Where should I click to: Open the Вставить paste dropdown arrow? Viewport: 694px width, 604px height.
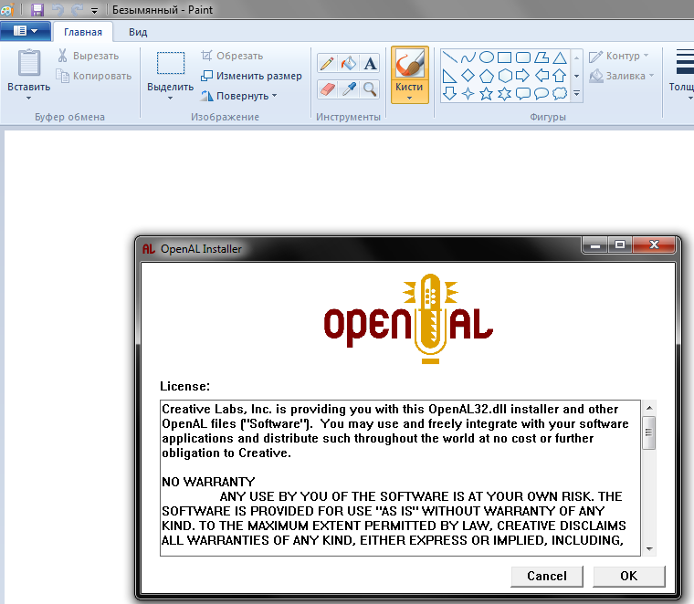click(28, 99)
